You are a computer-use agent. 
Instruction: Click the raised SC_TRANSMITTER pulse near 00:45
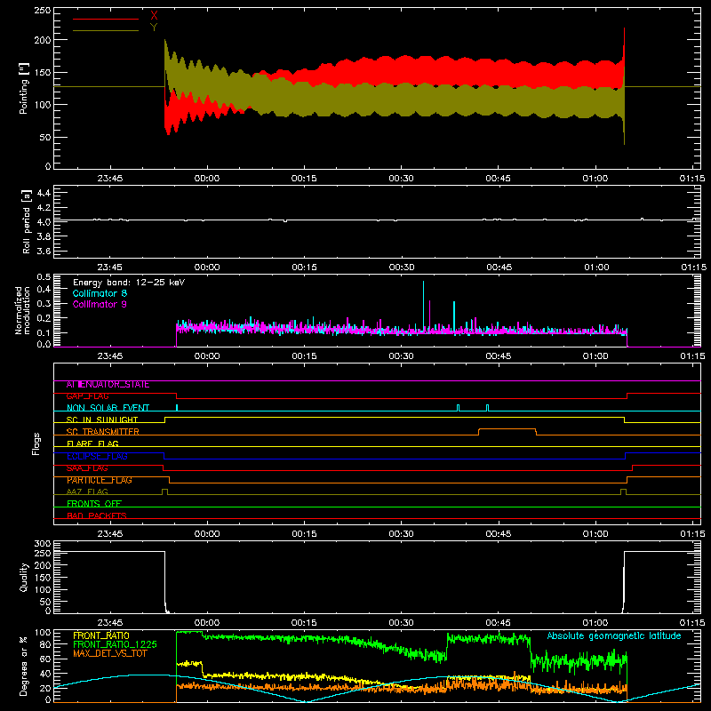tap(507, 429)
